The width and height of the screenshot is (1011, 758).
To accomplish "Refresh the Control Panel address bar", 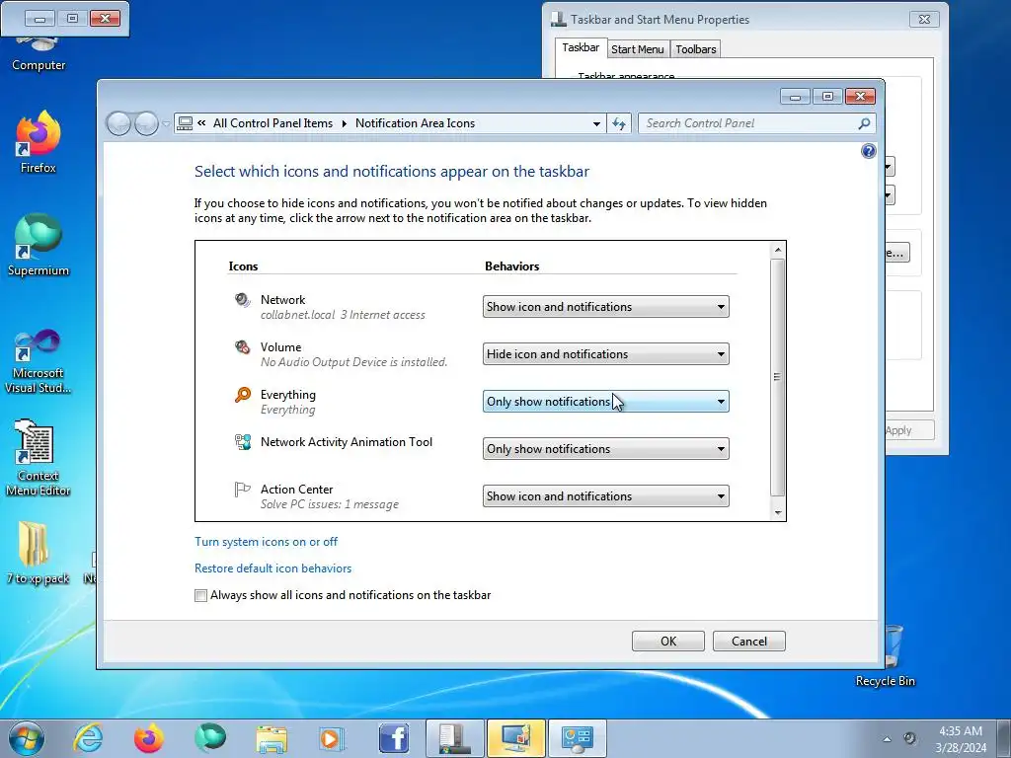I will point(619,123).
